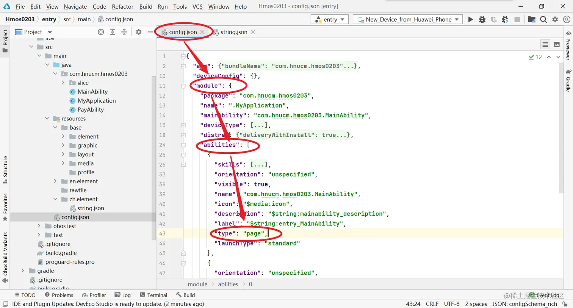Open the Project panel options gear
Image resolution: width=573 pixels, height=308 pixels.
(x=139, y=32)
